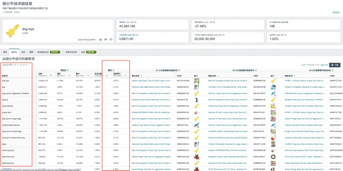343x171 pixels.
Task: Click the thumbs-down feedback icon
Action: click(106, 40)
